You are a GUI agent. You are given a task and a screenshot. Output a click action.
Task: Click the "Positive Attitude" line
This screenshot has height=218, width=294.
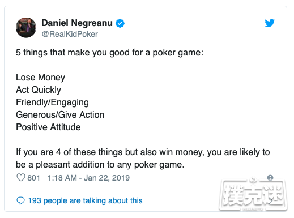[48, 127]
